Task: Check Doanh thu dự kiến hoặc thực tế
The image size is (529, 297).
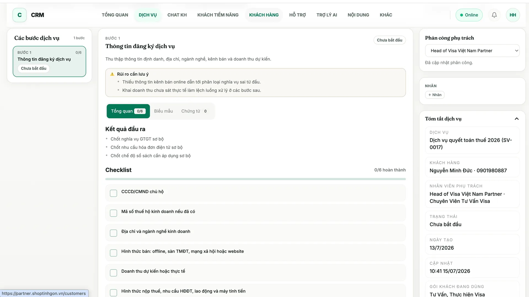Action: tap(114, 273)
